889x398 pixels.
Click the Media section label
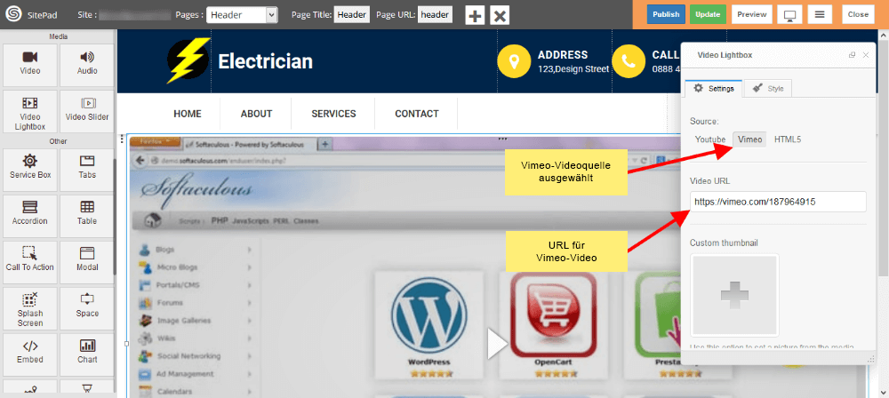coord(59,36)
